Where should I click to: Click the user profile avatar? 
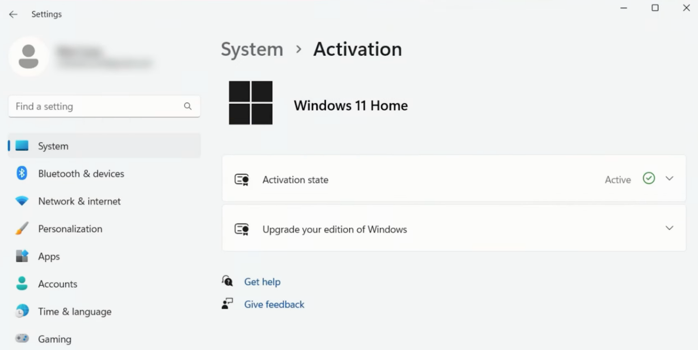(28, 55)
